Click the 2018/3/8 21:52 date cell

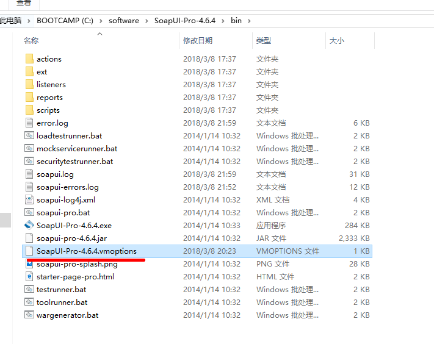(209, 187)
